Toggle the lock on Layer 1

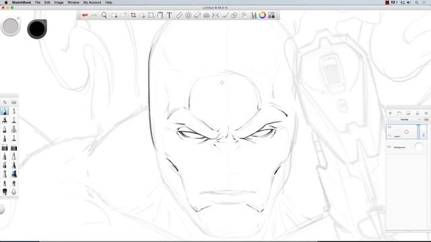(424, 135)
